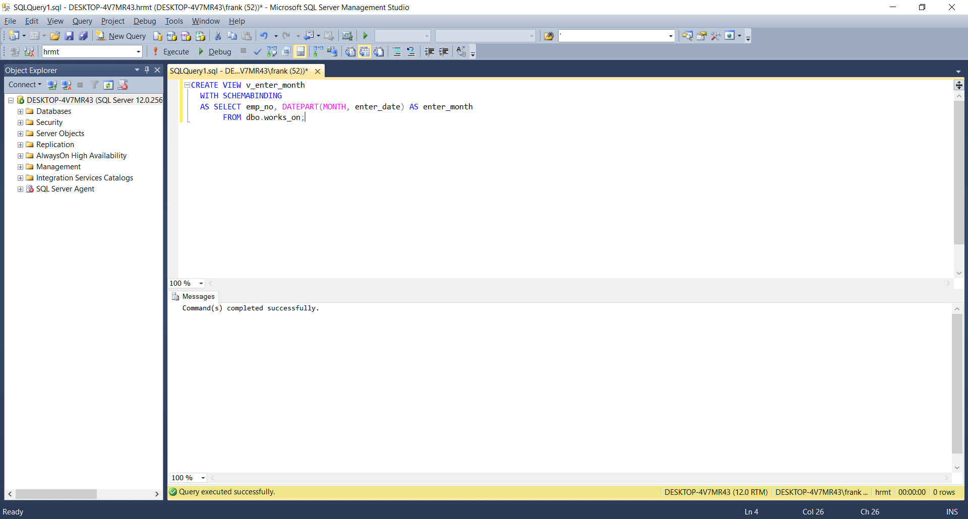The width and height of the screenshot is (968, 519).
Task: Select the Integration Services Catalogs item
Action: pyautogui.click(x=85, y=178)
